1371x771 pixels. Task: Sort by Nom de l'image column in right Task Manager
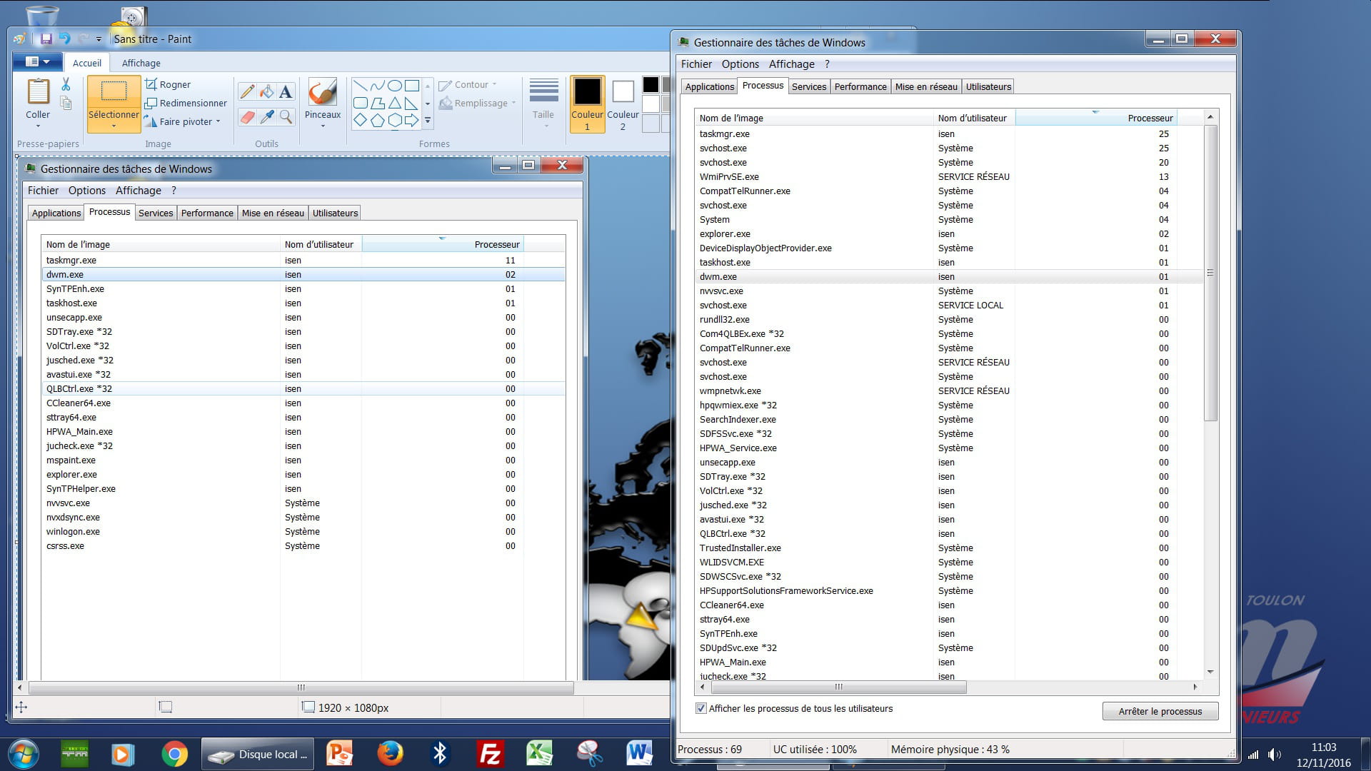point(814,118)
